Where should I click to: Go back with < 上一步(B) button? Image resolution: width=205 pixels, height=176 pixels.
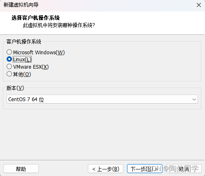106,169
